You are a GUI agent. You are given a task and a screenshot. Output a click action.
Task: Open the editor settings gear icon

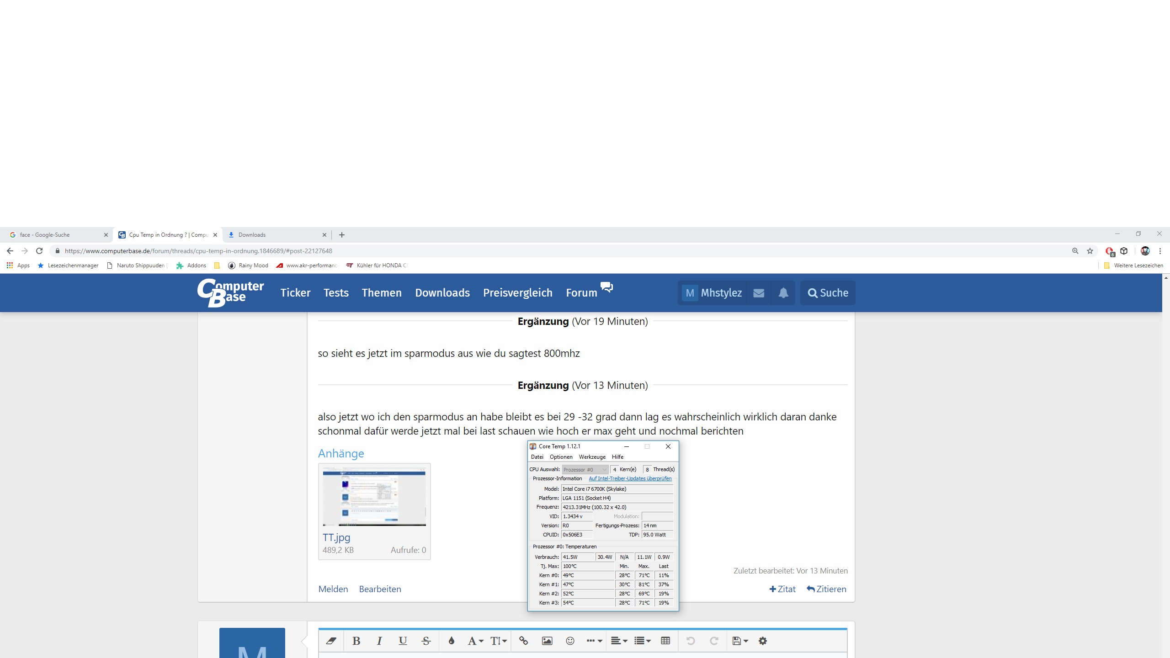click(763, 641)
